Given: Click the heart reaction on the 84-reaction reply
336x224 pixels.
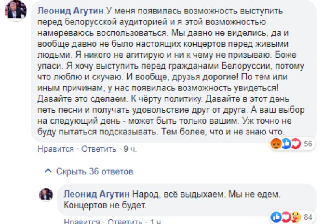Looking at the screenshot, I should pos(286,217).
